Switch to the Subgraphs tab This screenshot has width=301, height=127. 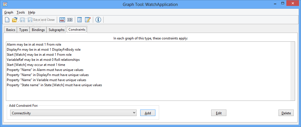point(56,30)
